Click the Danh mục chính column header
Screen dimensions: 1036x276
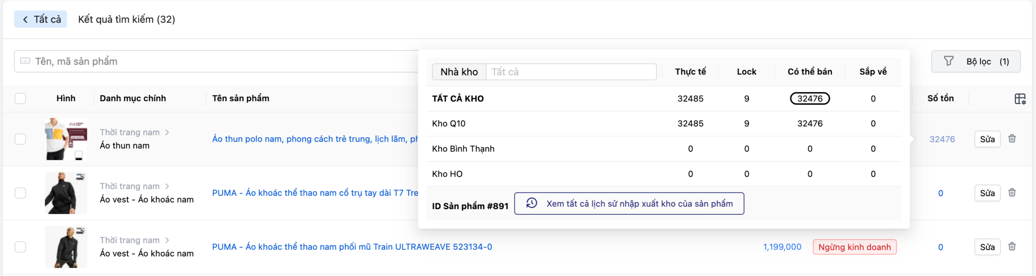(x=133, y=98)
